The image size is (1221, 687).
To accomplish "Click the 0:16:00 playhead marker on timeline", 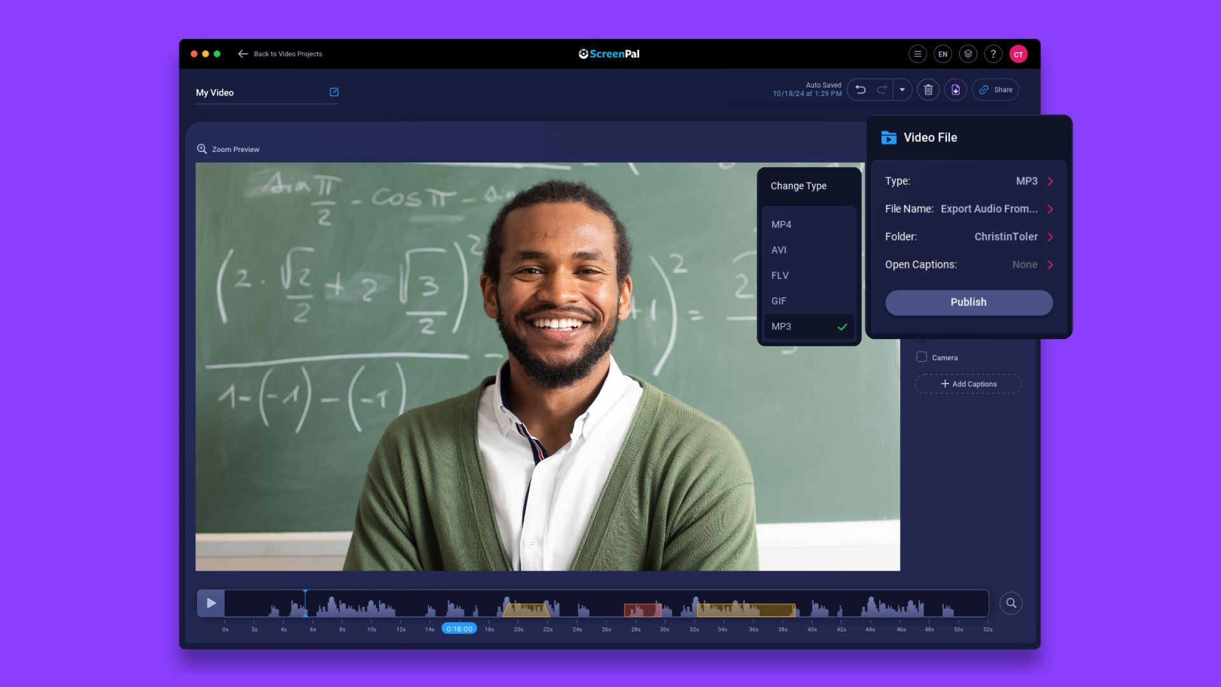I will click(459, 628).
